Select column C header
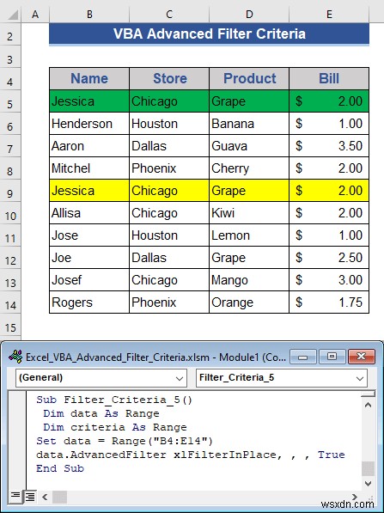The image size is (384, 513). coord(168,14)
